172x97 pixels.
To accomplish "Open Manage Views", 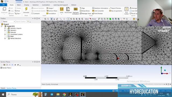I will point(85,13).
